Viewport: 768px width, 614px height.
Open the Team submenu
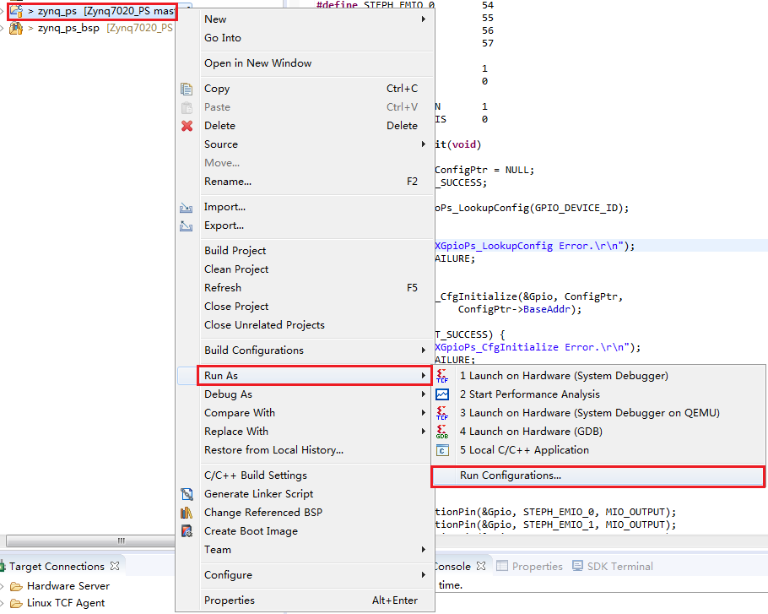point(218,550)
